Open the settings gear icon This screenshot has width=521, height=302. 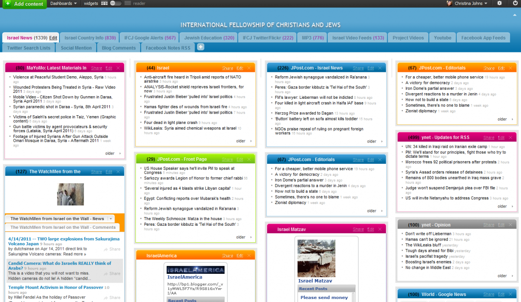point(499,3)
